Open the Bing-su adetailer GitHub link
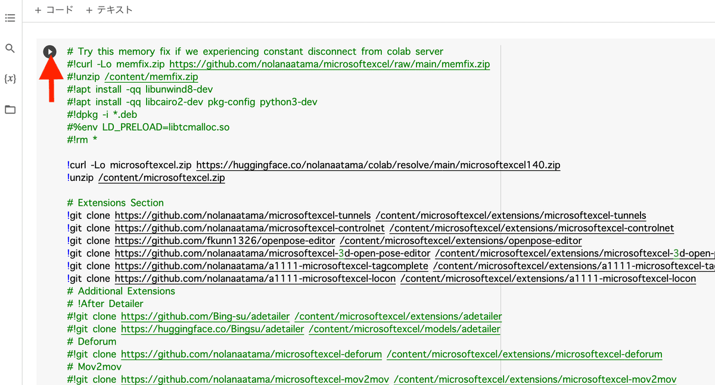 [x=205, y=316]
